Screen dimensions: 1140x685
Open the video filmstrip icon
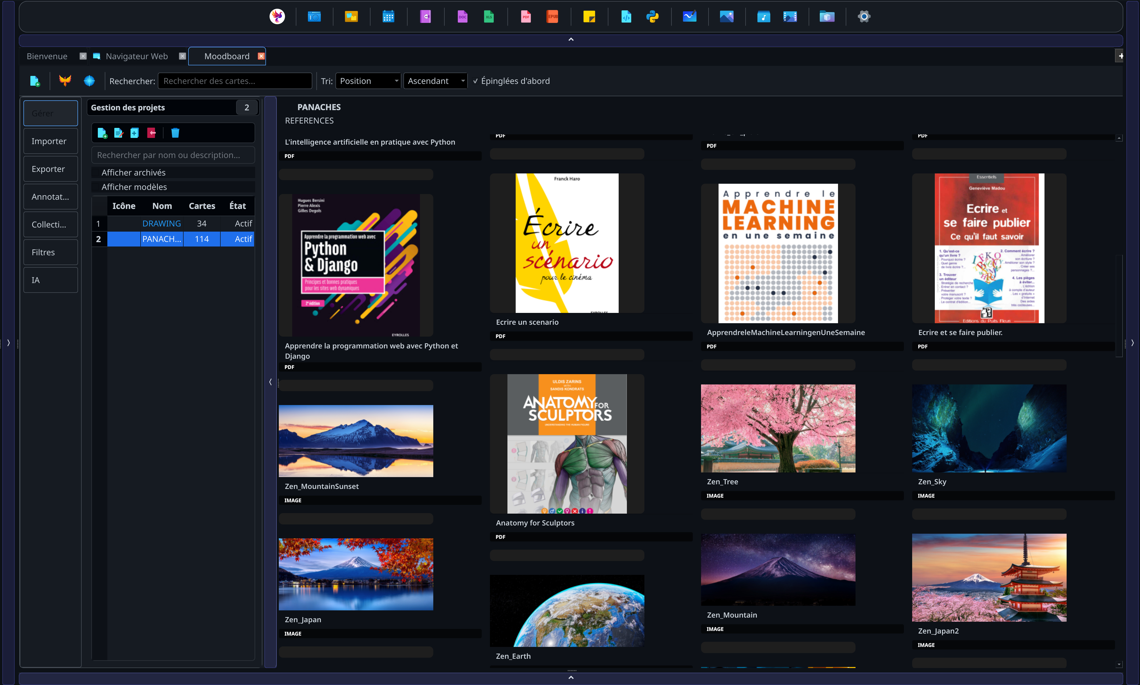point(790,17)
